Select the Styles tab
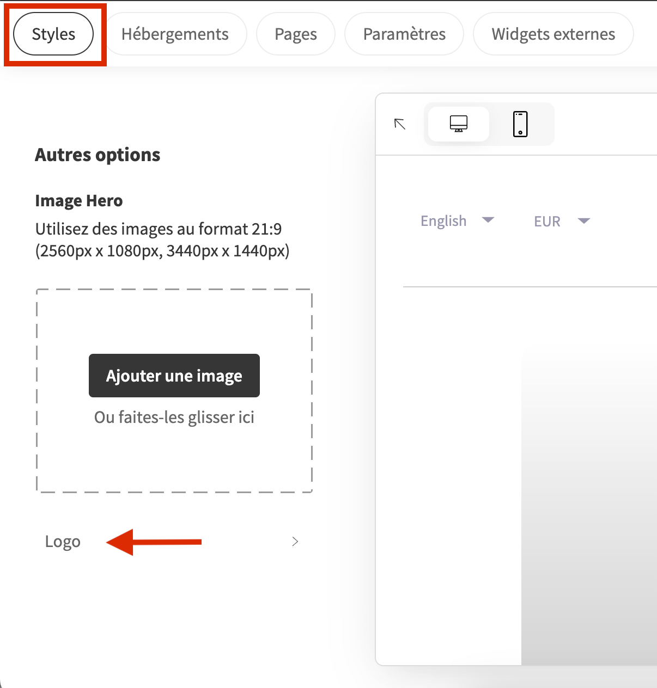The height and width of the screenshot is (688, 657). (x=52, y=34)
